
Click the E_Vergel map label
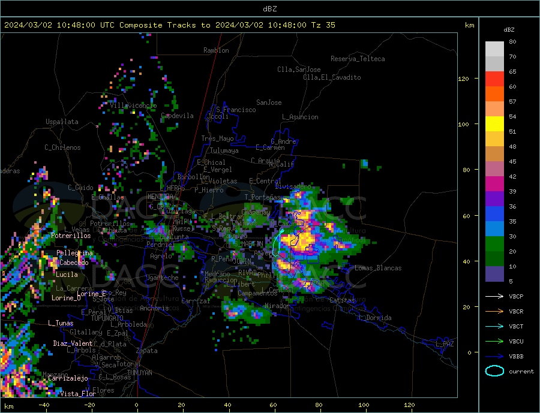point(218,169)
